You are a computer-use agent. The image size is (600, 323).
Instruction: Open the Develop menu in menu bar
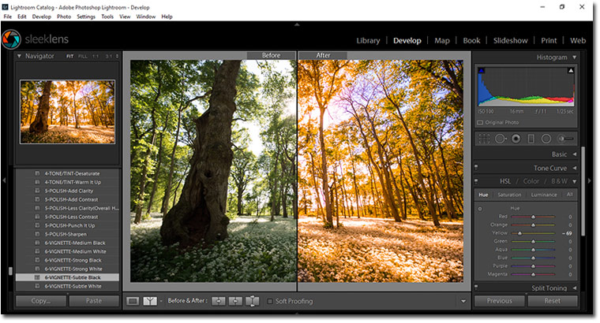click(41, 17)
